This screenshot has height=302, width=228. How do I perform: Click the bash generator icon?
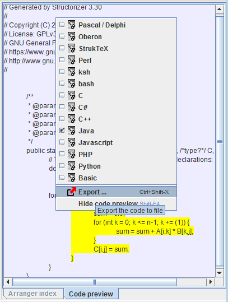pyautogui.click(x=72, y=83)
